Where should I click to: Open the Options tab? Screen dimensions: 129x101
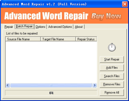point(40,27)
